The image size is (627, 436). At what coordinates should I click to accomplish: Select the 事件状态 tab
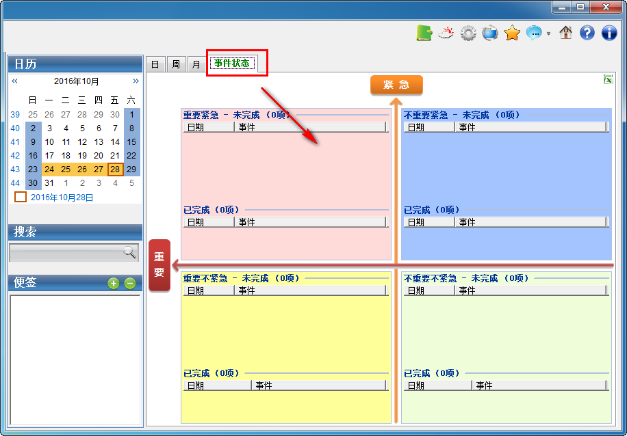click(232, 63)
